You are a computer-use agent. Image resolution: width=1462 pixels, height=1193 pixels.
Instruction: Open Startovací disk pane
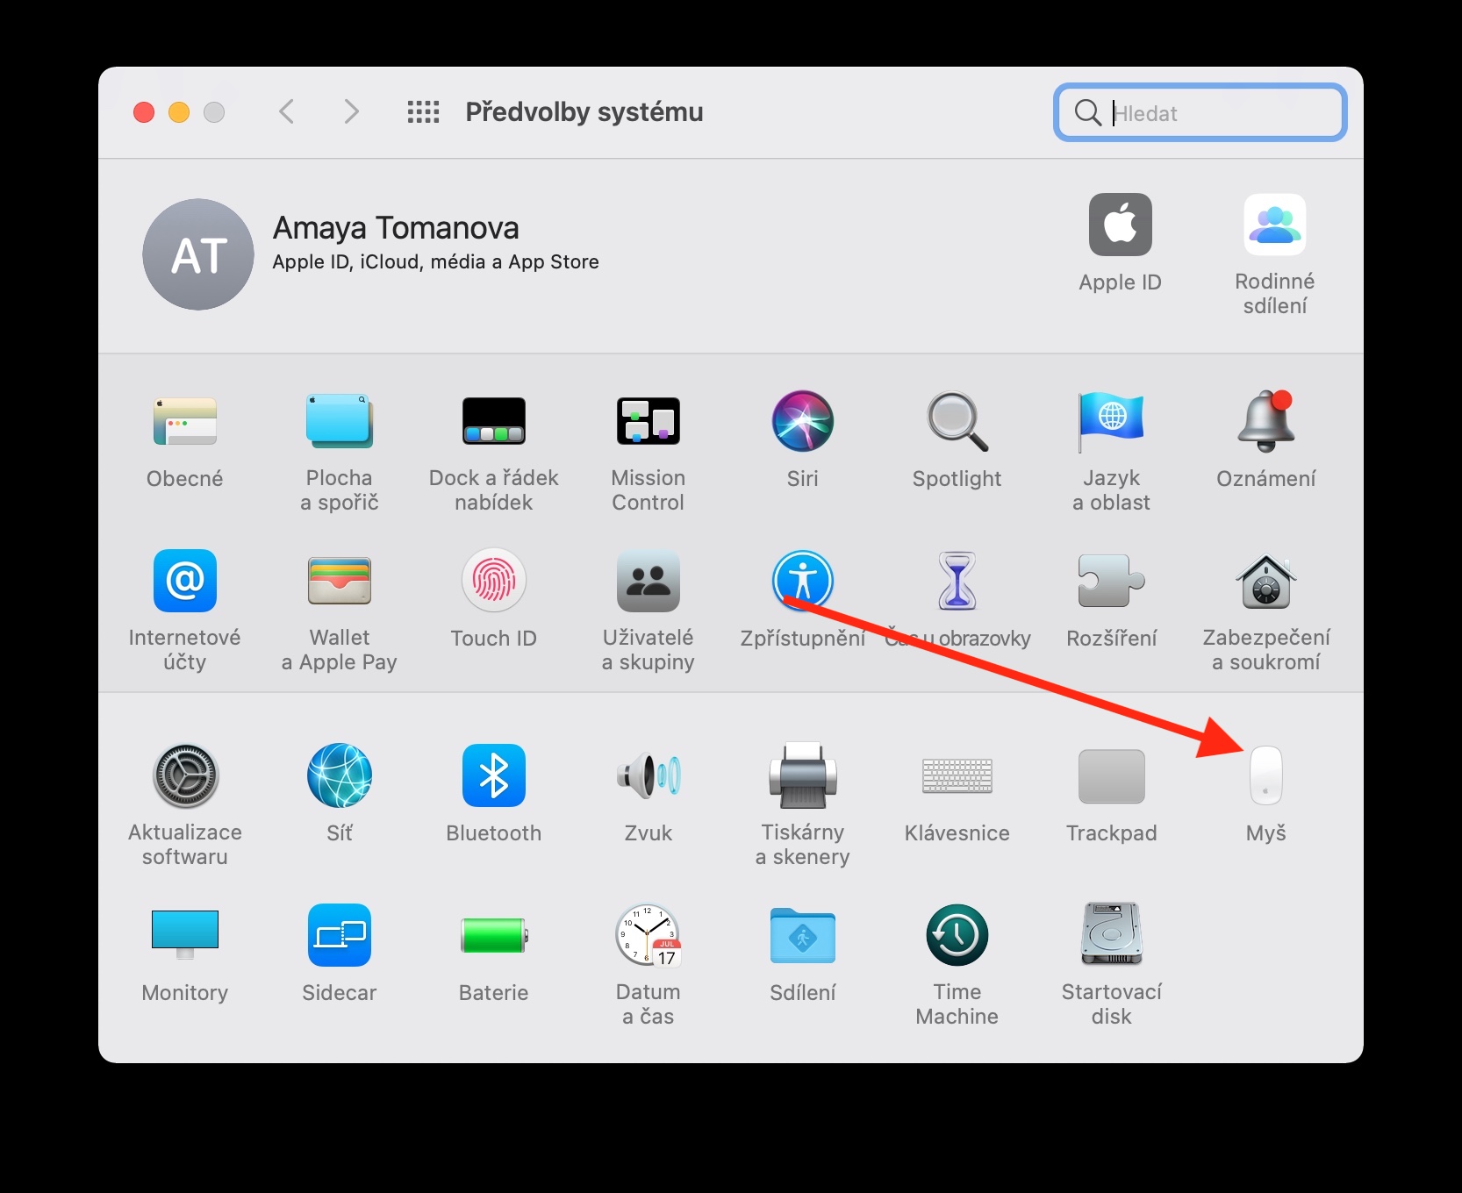[1112, 935]
